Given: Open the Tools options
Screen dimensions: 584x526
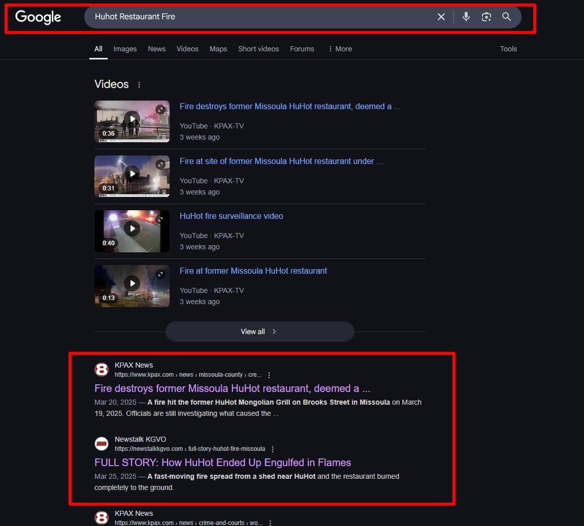Looking at the screenshot, I should point(508,49).
